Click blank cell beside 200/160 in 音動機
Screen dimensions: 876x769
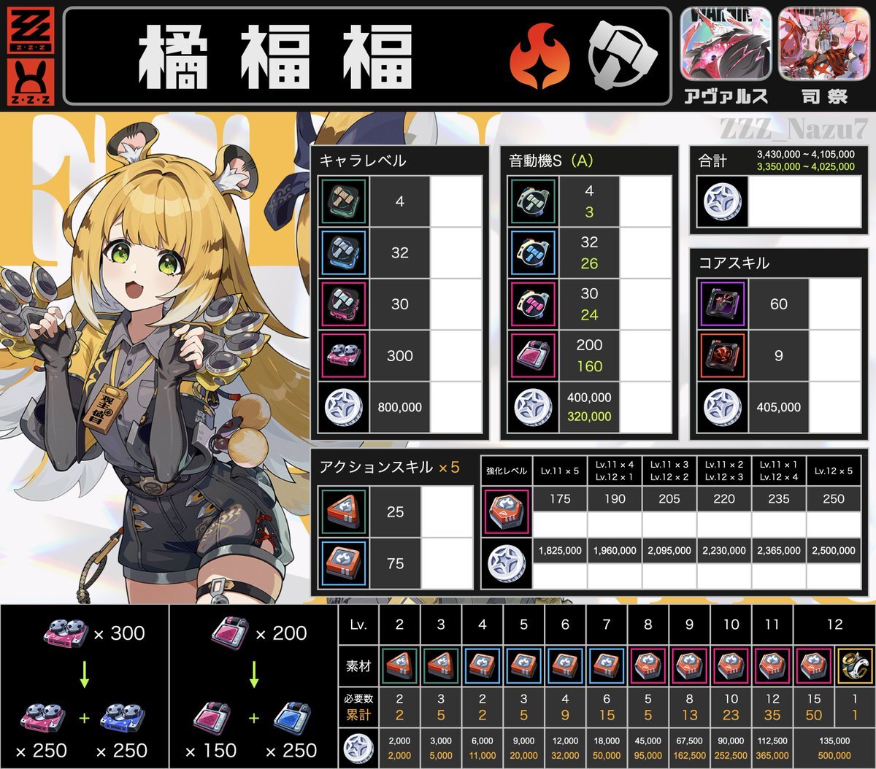646,356
